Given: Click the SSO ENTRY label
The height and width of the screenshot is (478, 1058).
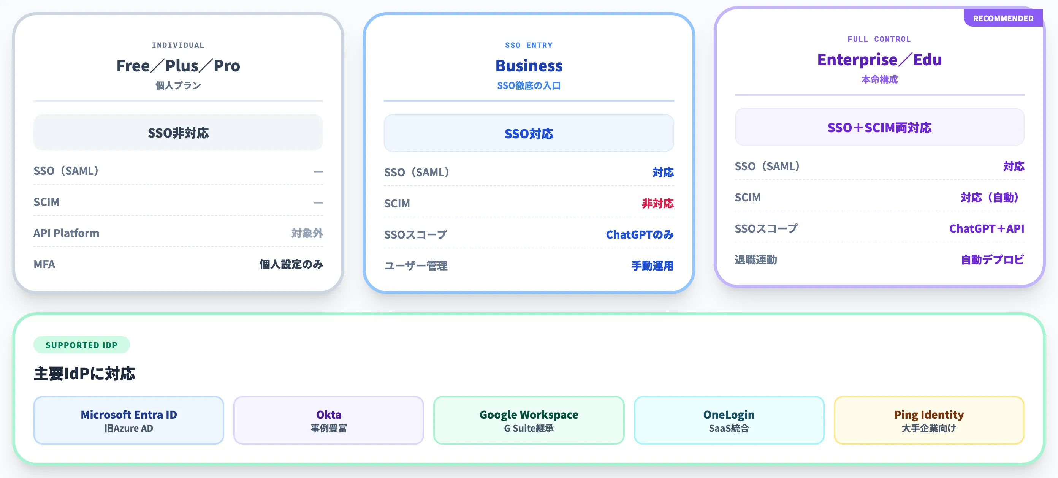Looking at the screenshot, I should point(529,45).
